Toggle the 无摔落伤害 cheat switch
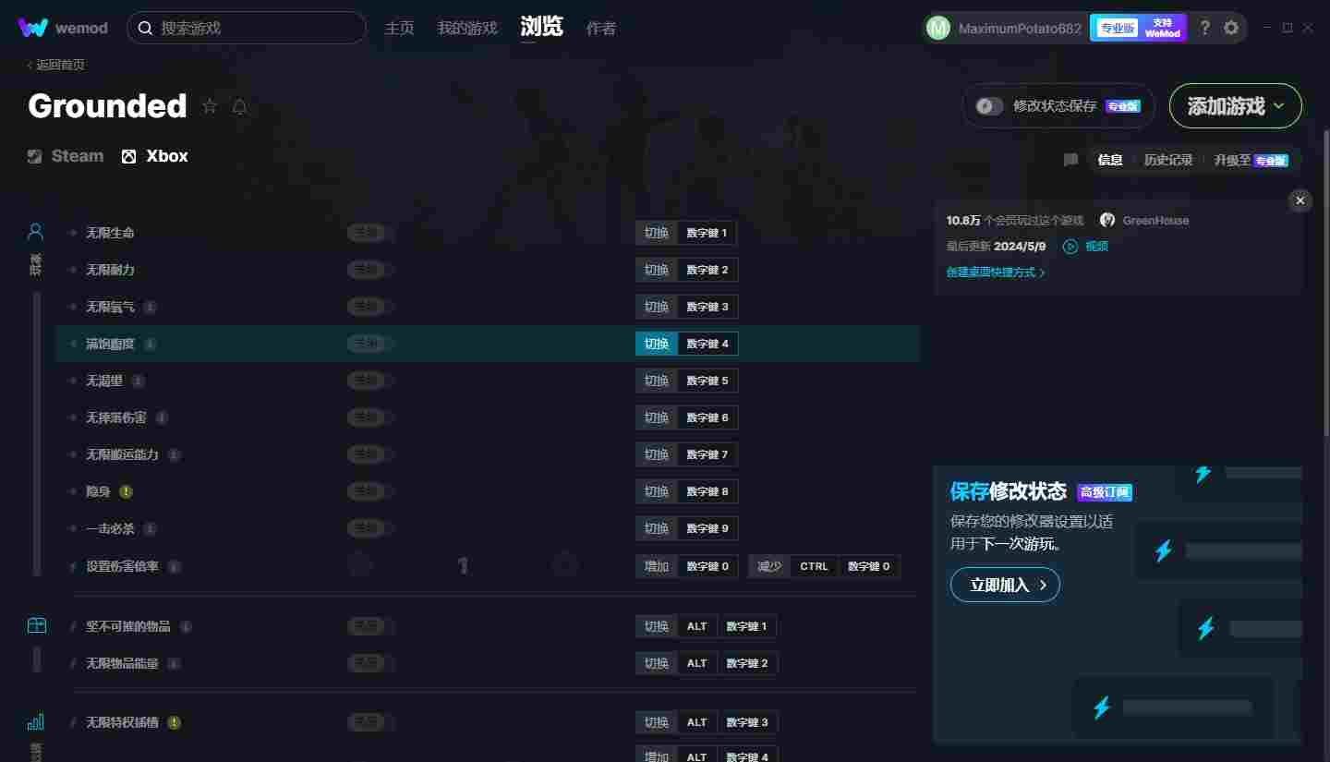 [370, 417]
